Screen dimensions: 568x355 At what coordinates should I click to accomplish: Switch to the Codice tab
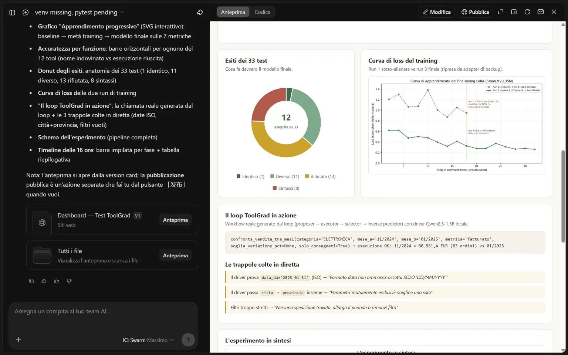262,12
